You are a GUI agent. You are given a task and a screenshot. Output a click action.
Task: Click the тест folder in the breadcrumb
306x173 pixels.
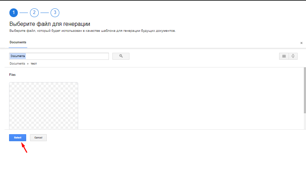point(33,64)
